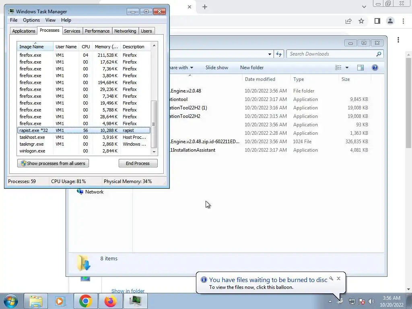Open balloon notification options wrench icon

[331, 278]
